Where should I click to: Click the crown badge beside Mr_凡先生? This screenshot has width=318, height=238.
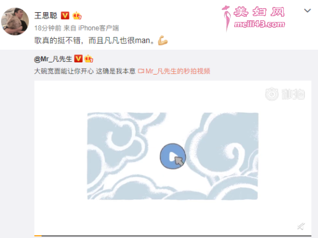(x=88, y=59)
